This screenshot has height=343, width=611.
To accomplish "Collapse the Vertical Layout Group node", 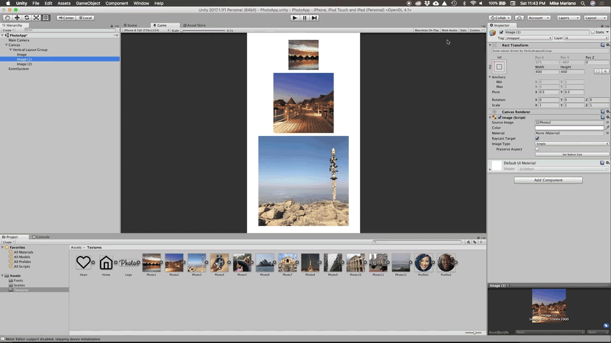I will (11, 50).
